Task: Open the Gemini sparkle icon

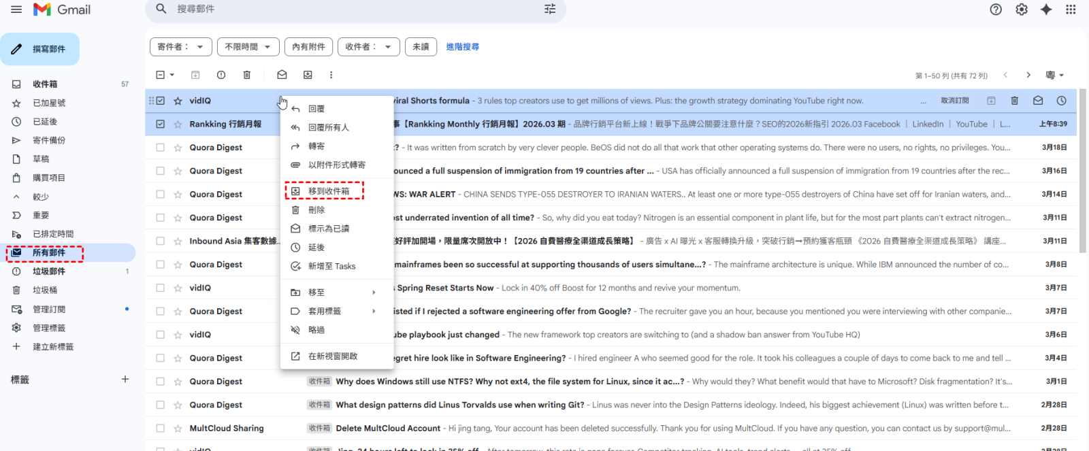Action: pyautogui.click(x=1046, y=10)
